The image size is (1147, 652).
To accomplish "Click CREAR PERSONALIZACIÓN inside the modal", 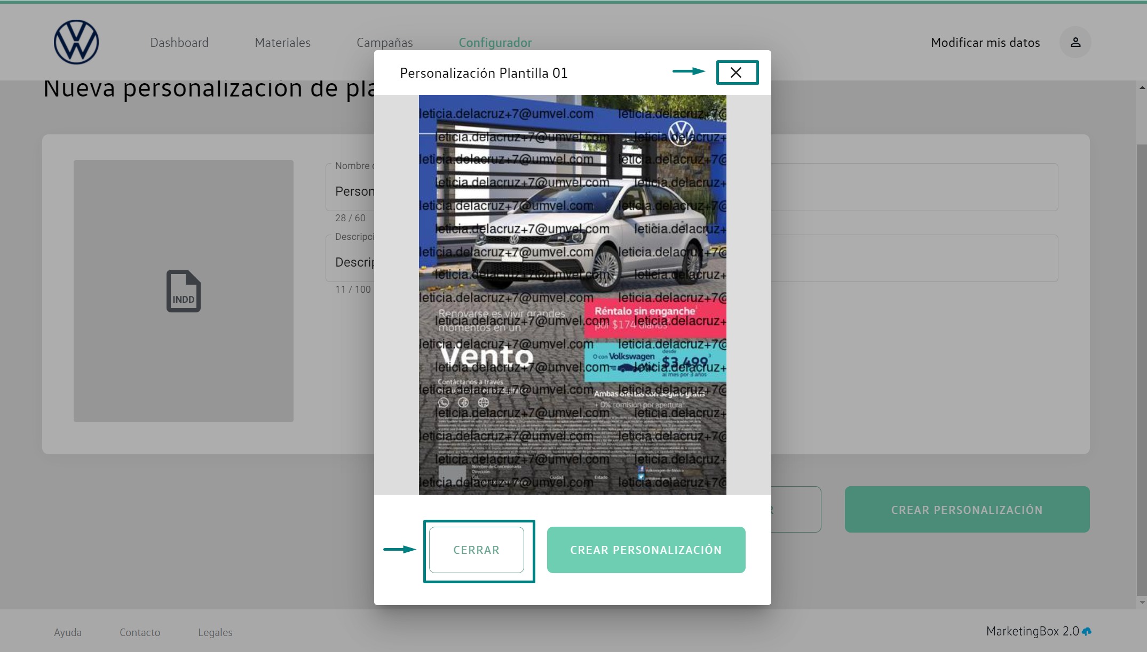I will point(645,550).
